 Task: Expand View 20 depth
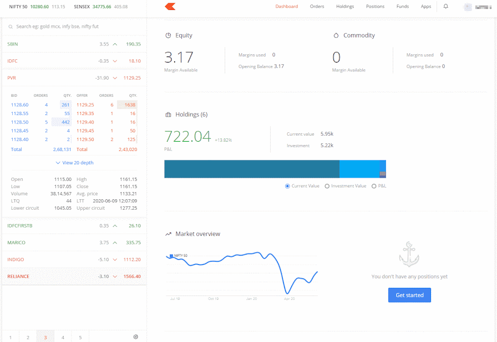pos(74,163)
